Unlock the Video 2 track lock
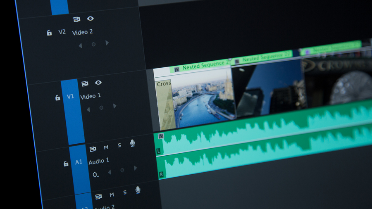The width and height of the screenshot is (372, 209). pos(49,33)
